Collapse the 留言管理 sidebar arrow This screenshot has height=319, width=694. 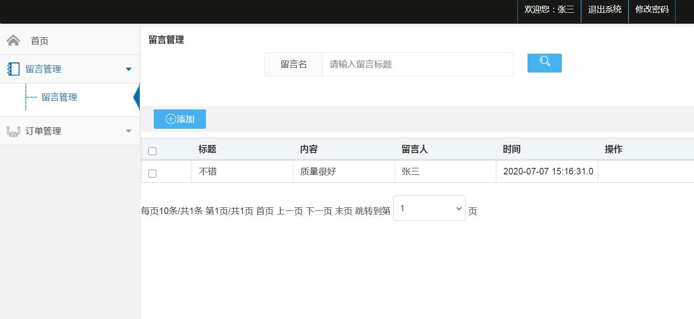[x=129, y=69]
